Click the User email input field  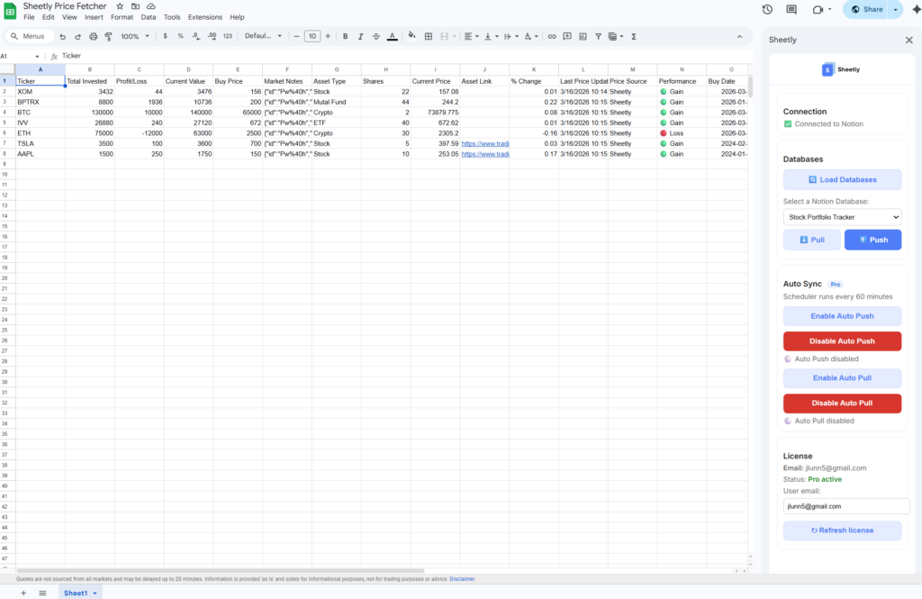coord(846,506)
